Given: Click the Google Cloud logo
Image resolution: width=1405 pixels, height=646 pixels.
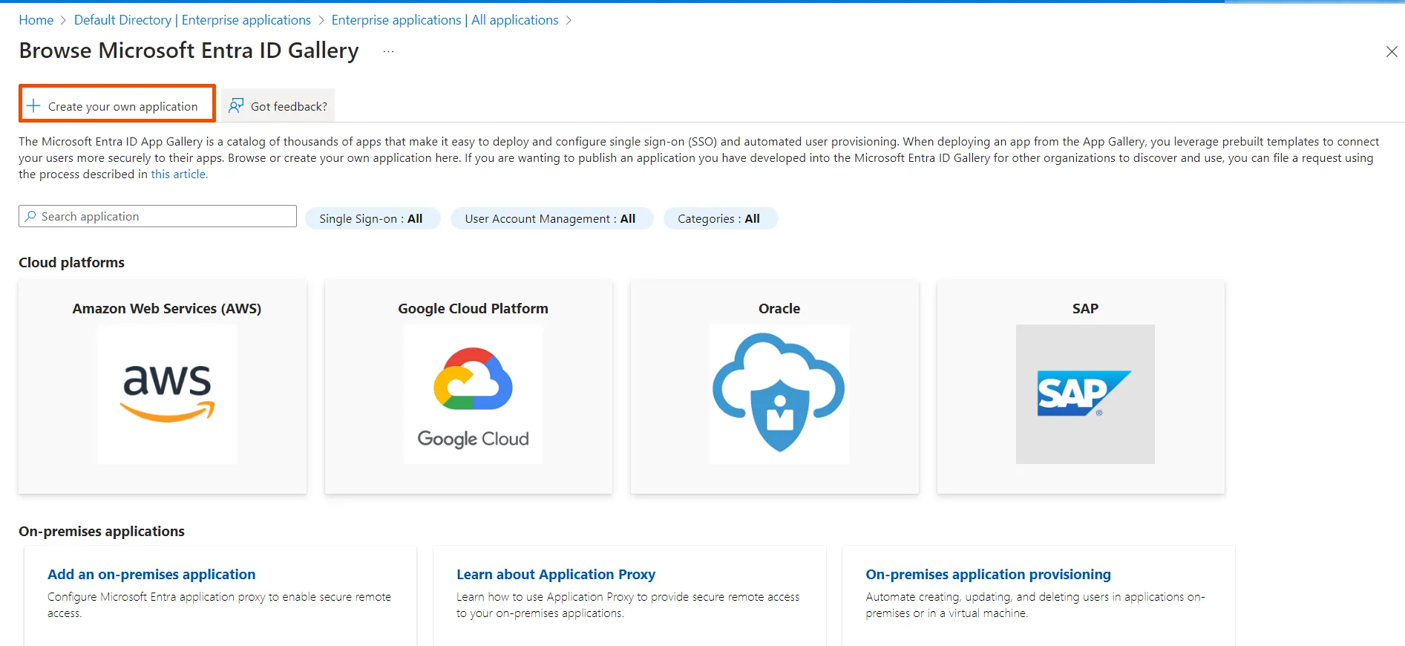Looking at the screenshot, I should click(x=474, y=394).
